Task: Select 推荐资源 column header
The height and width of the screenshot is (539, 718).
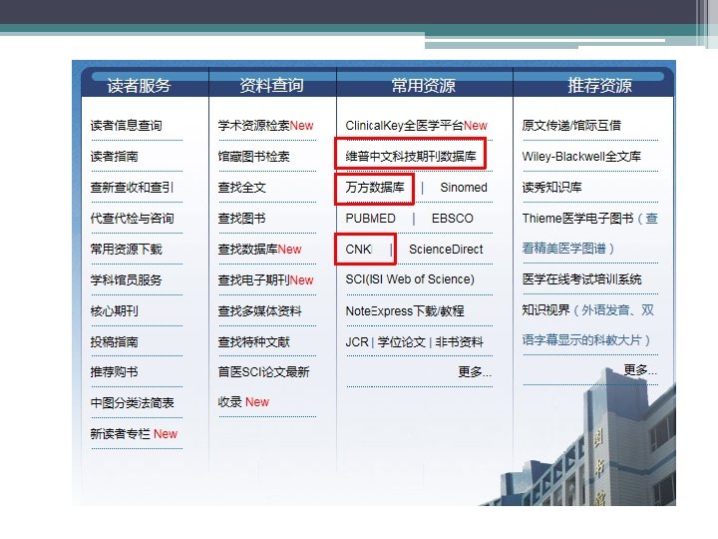Action: pyautogui.click(x=599, y=85)
